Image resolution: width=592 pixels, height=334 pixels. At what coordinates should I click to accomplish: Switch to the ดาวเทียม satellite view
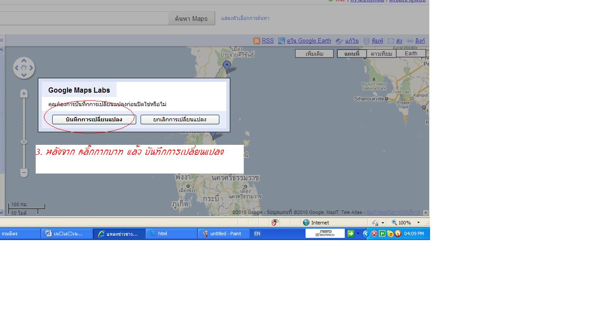(381, 53)
